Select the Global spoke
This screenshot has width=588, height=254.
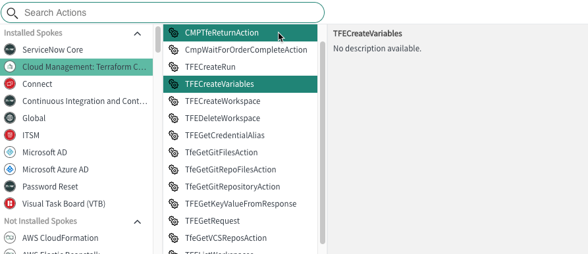[76, 118]
